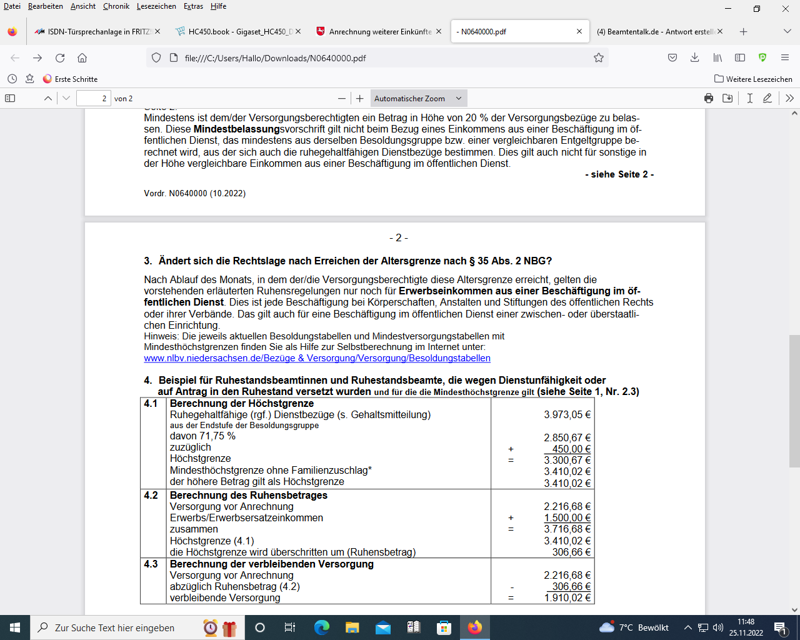List all tabs dropdown arrow
Viewport: 800px width, 640px height.
tap(787, 31)
